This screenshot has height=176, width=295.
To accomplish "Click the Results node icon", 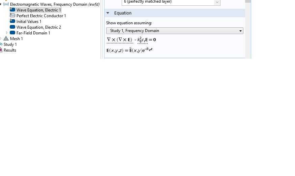I will 1,50.
